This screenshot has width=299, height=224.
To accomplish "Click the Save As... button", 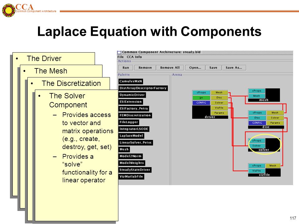I will click(x=234, y=68).
